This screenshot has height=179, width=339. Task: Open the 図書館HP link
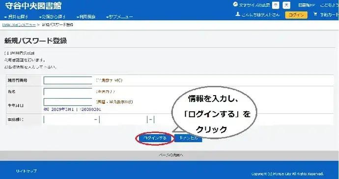307,5
